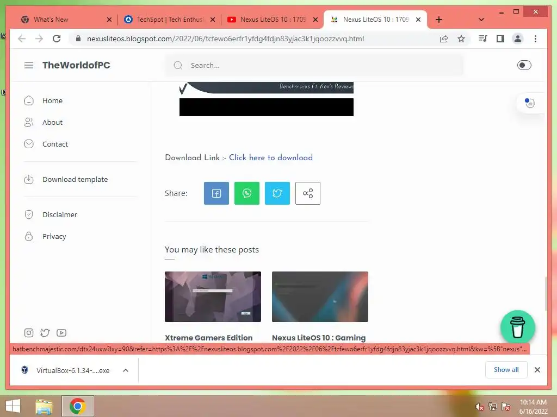Click Chrome taskbar icon
557x417 pixels.
(78, 406)
